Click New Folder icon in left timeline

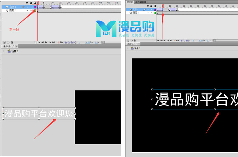pyautogui.click(x=8, y=42)
